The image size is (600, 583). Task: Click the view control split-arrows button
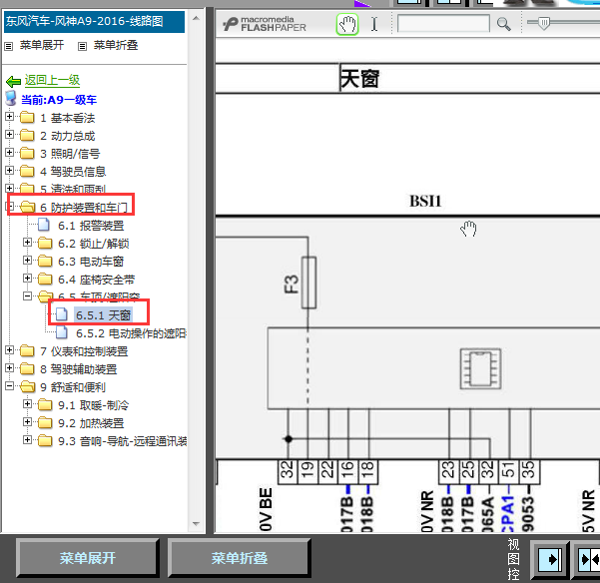(x=587, y=560)
